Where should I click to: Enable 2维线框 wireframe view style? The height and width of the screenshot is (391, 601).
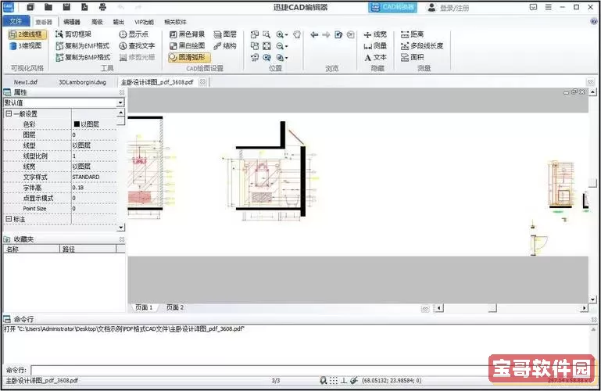(x=27, y=34)
